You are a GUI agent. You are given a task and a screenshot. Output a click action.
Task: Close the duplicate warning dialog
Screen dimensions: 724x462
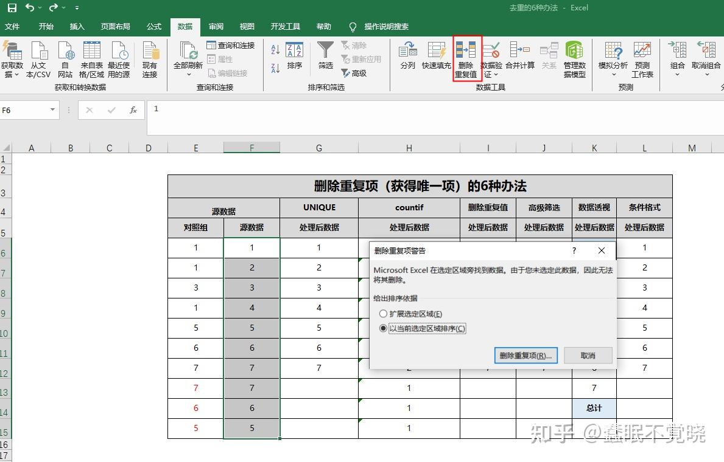(601, 250)
